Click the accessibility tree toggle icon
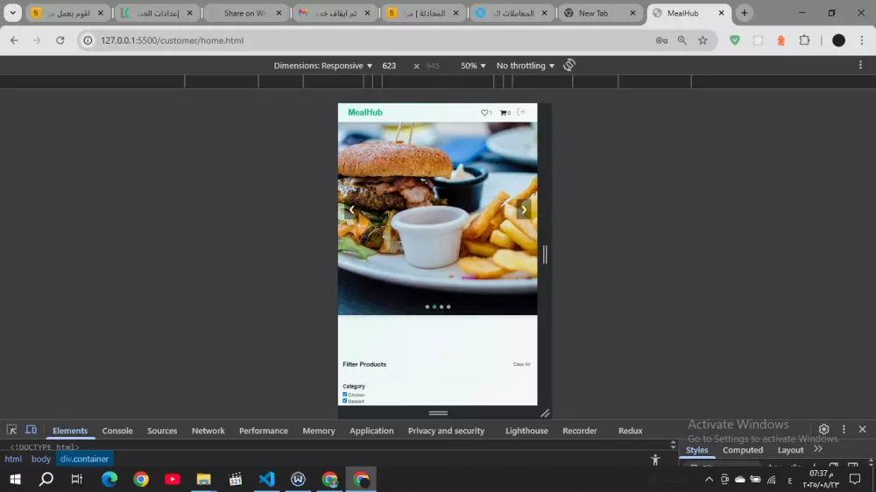This screenshot has height=492, width=876. (654, 460)
